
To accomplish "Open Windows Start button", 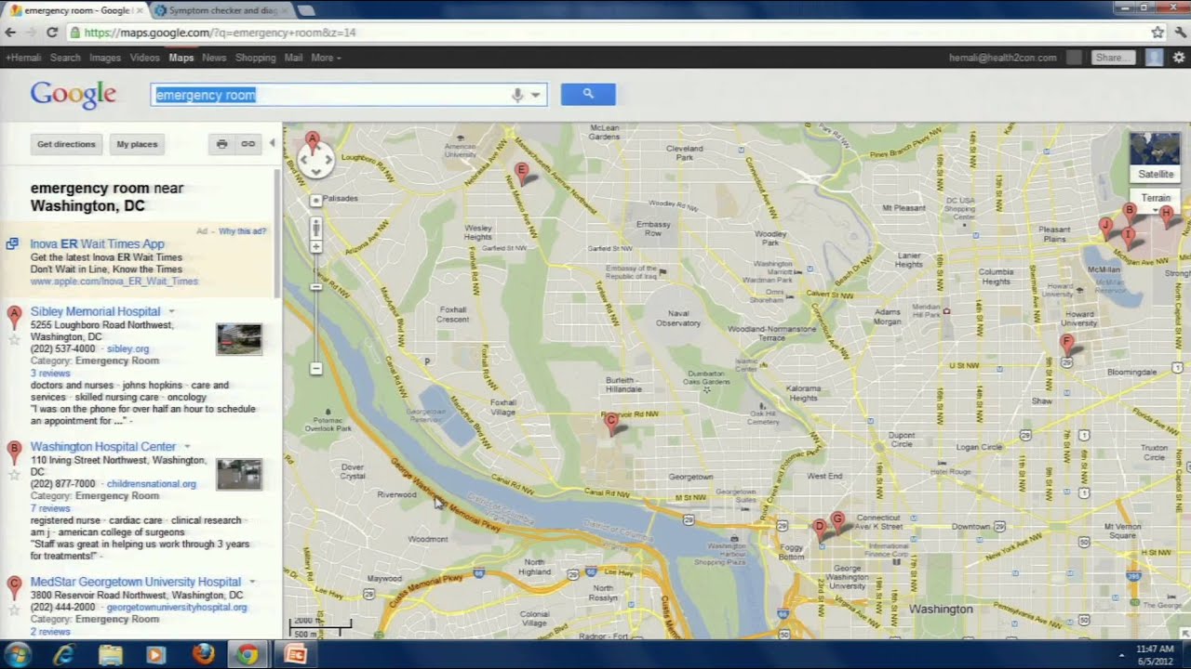I will (x=18, y=655).
